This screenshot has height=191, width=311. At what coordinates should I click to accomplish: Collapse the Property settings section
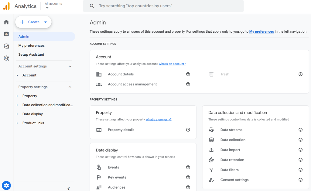click(x=70, y=87)
